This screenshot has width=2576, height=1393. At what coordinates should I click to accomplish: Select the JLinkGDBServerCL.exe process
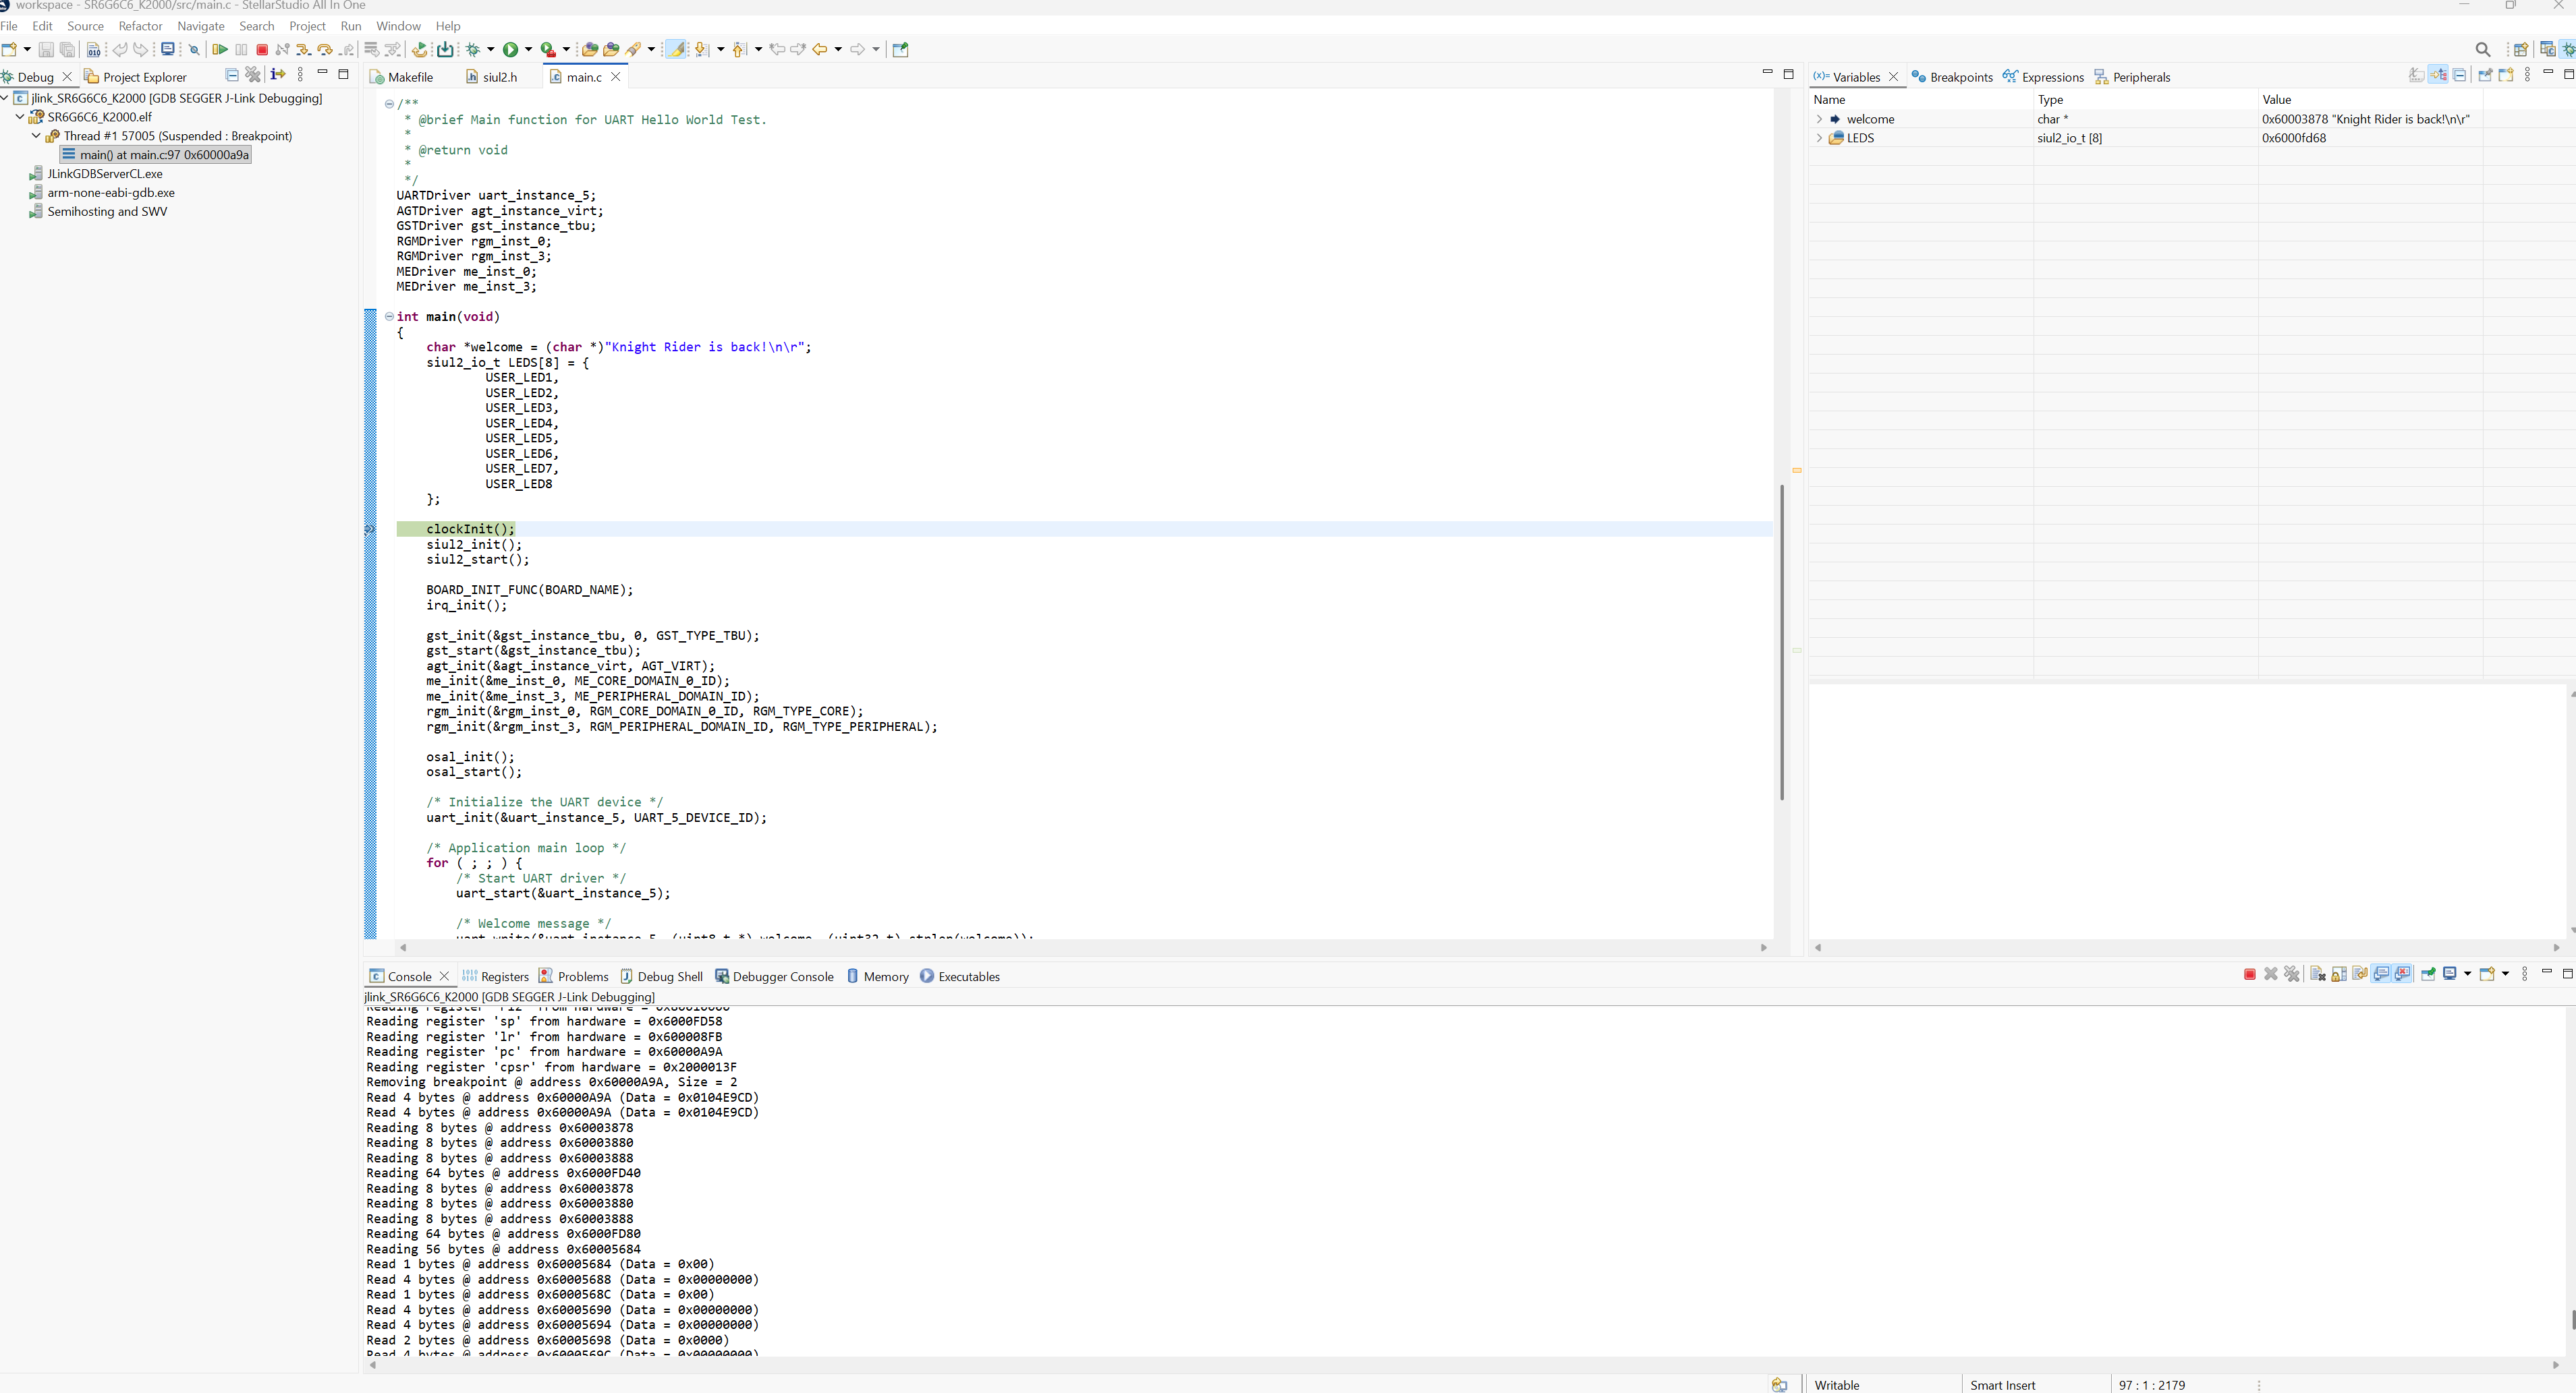[96, 174]
